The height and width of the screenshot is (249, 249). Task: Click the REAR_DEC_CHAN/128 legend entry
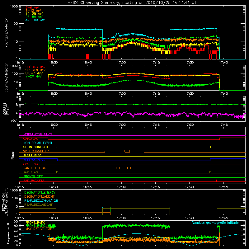(x=41, y=200)
